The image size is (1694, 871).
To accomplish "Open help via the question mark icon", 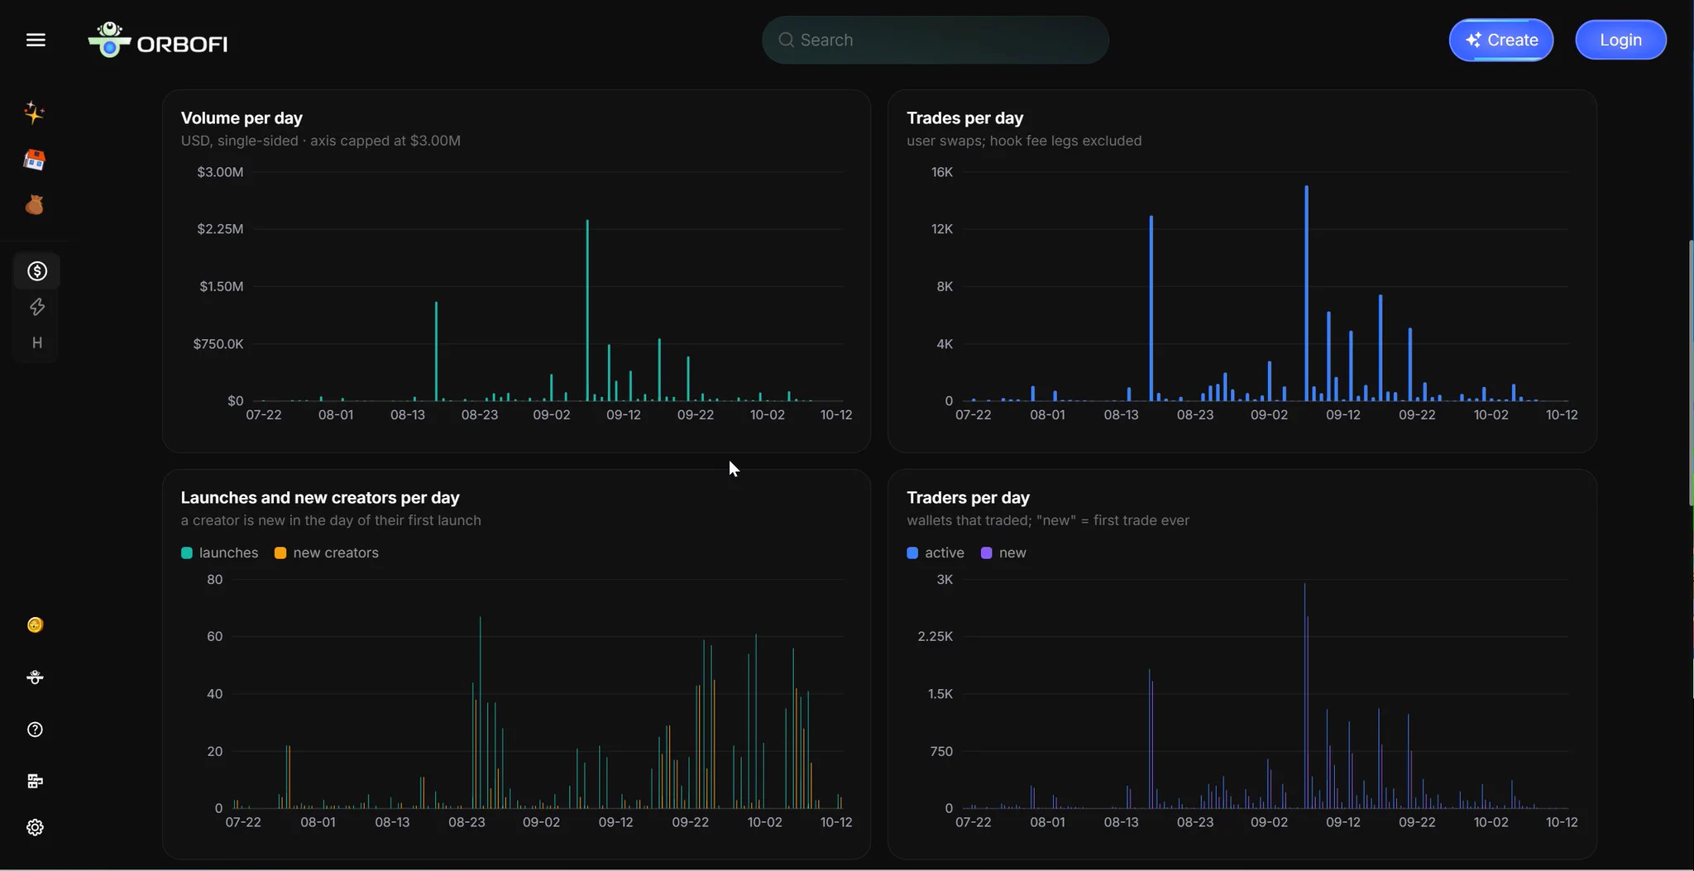I will tap(35, 730).
